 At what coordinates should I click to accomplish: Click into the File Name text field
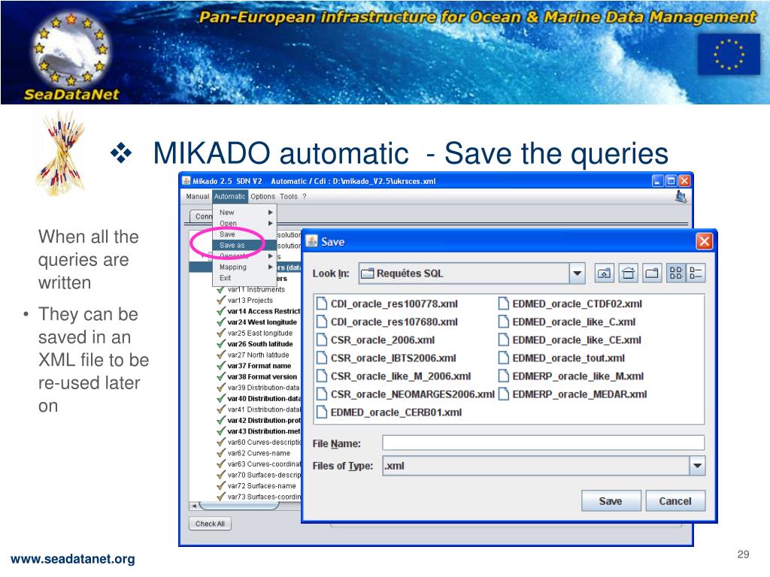[544, 443]
